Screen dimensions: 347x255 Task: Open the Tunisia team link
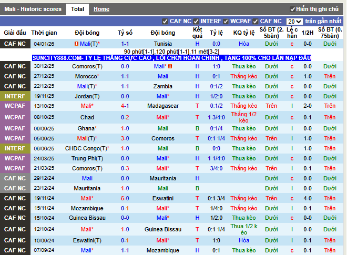click(163, 44)
